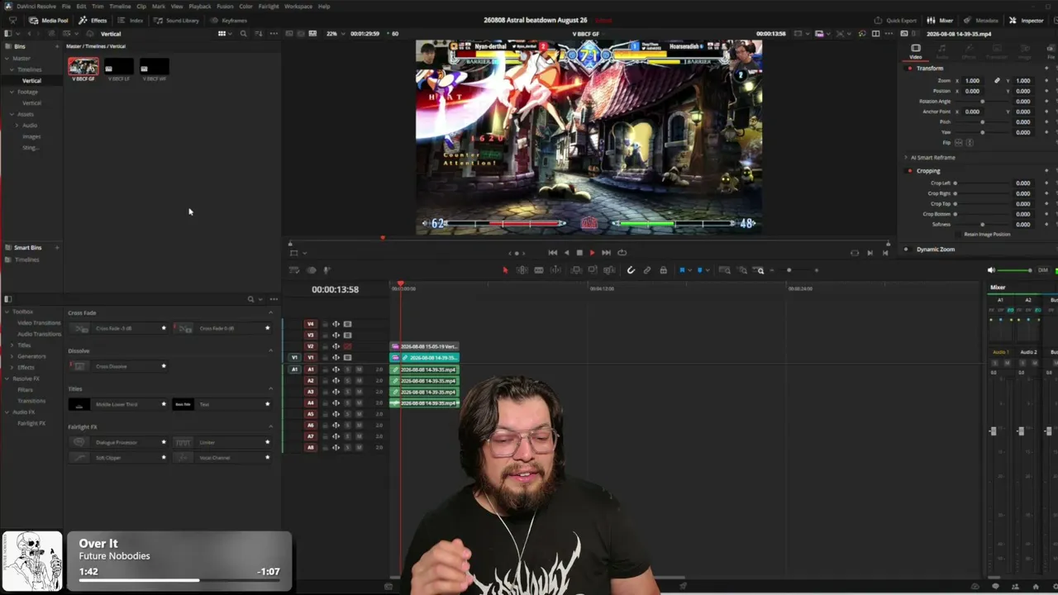
Task: Expand the Audio bin under Assets
Action: coord(17,126)
